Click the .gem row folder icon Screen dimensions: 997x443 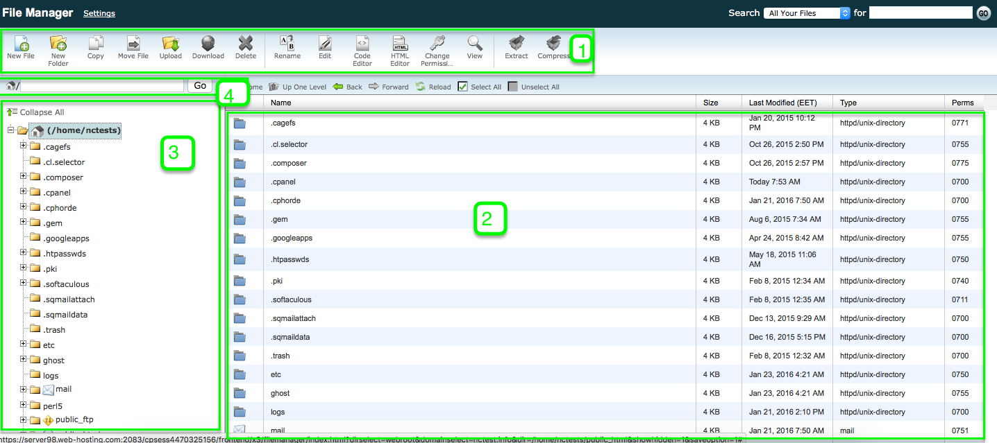click(240, 220)
